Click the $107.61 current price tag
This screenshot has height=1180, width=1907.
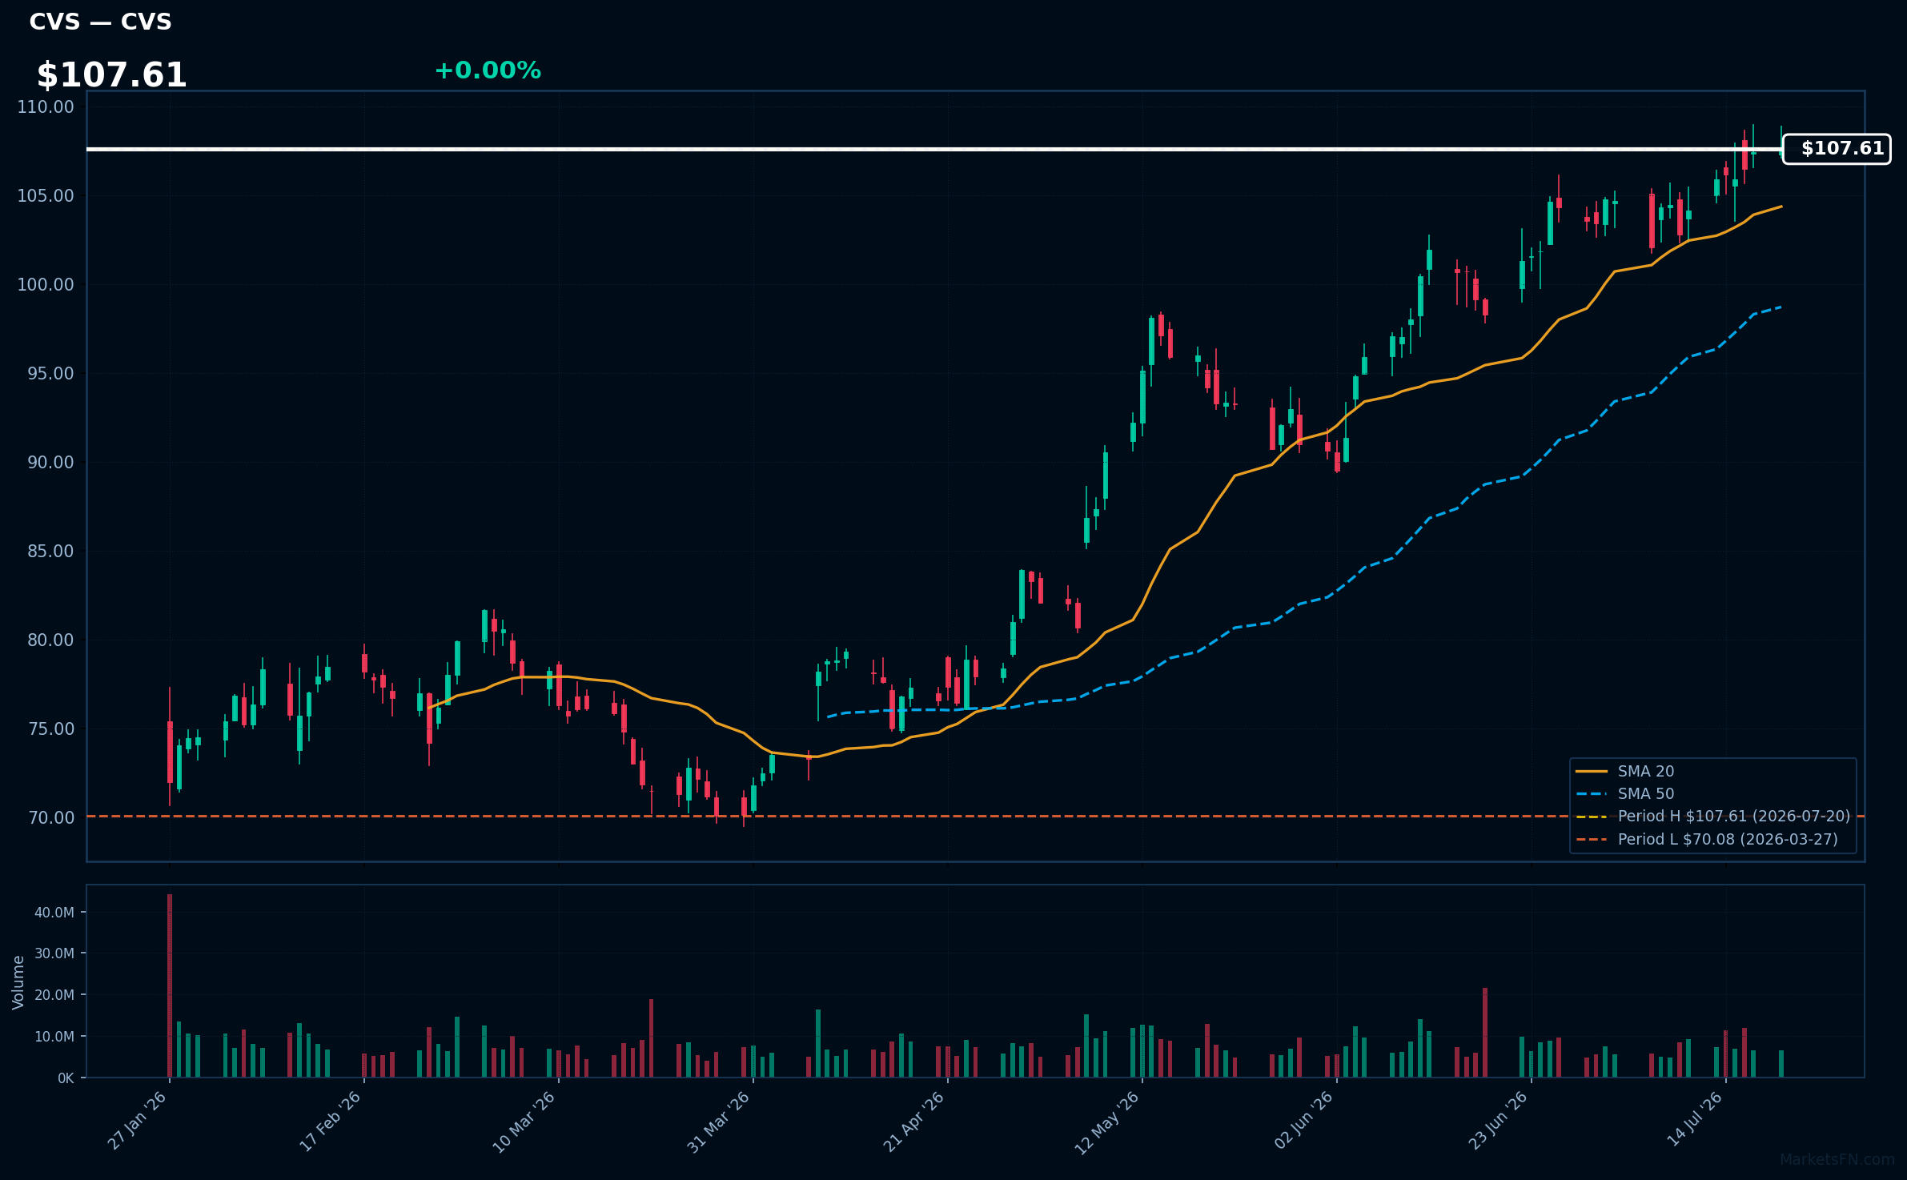tap(1837, 149)
